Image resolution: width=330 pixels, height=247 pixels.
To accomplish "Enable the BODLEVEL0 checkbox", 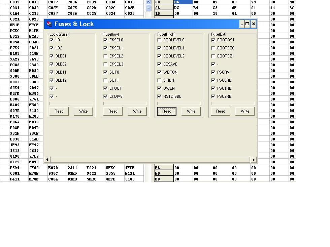I will (x=159, y=40).
